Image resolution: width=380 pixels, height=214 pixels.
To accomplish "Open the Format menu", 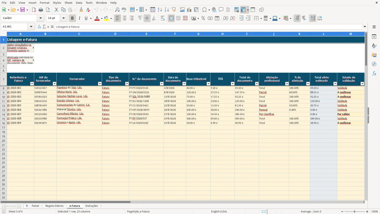I will point(44,3).
